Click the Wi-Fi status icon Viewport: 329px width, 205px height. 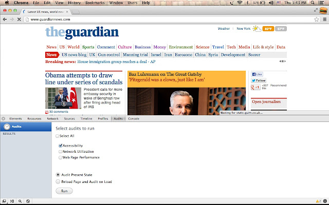(x=240, y=3)
